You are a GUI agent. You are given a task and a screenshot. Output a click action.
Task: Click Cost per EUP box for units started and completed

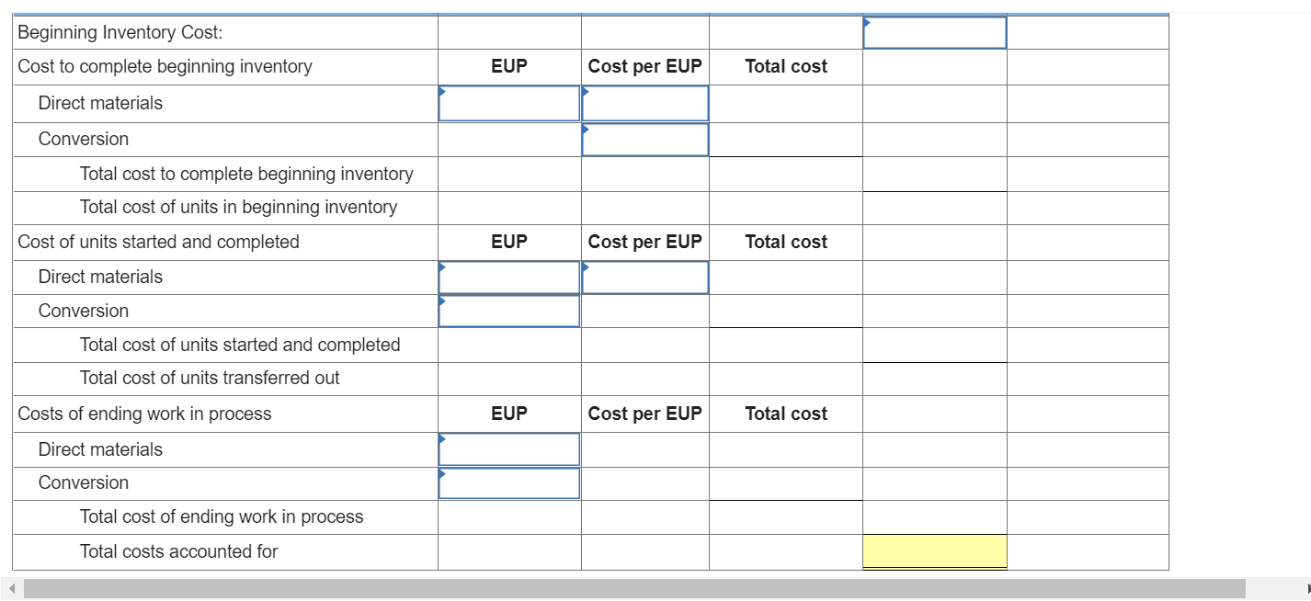coord(644,277)
